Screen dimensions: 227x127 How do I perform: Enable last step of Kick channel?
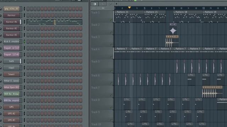tap(81, 42)
